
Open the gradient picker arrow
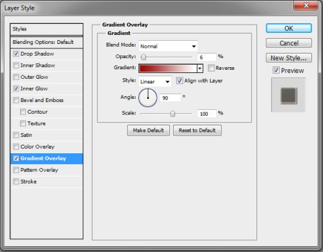click(200, 68)
